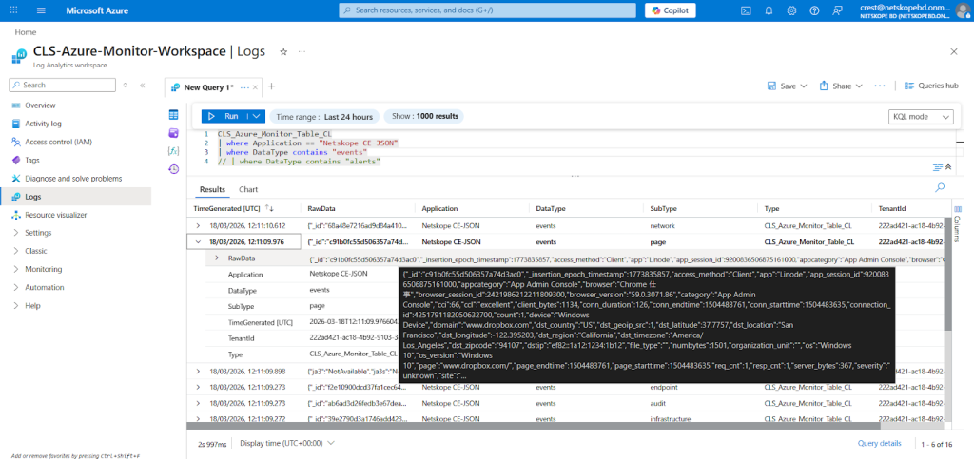The image size is (974, 459).
Task: Collapse the query editor with double chevron
Action: pos(948,167)
